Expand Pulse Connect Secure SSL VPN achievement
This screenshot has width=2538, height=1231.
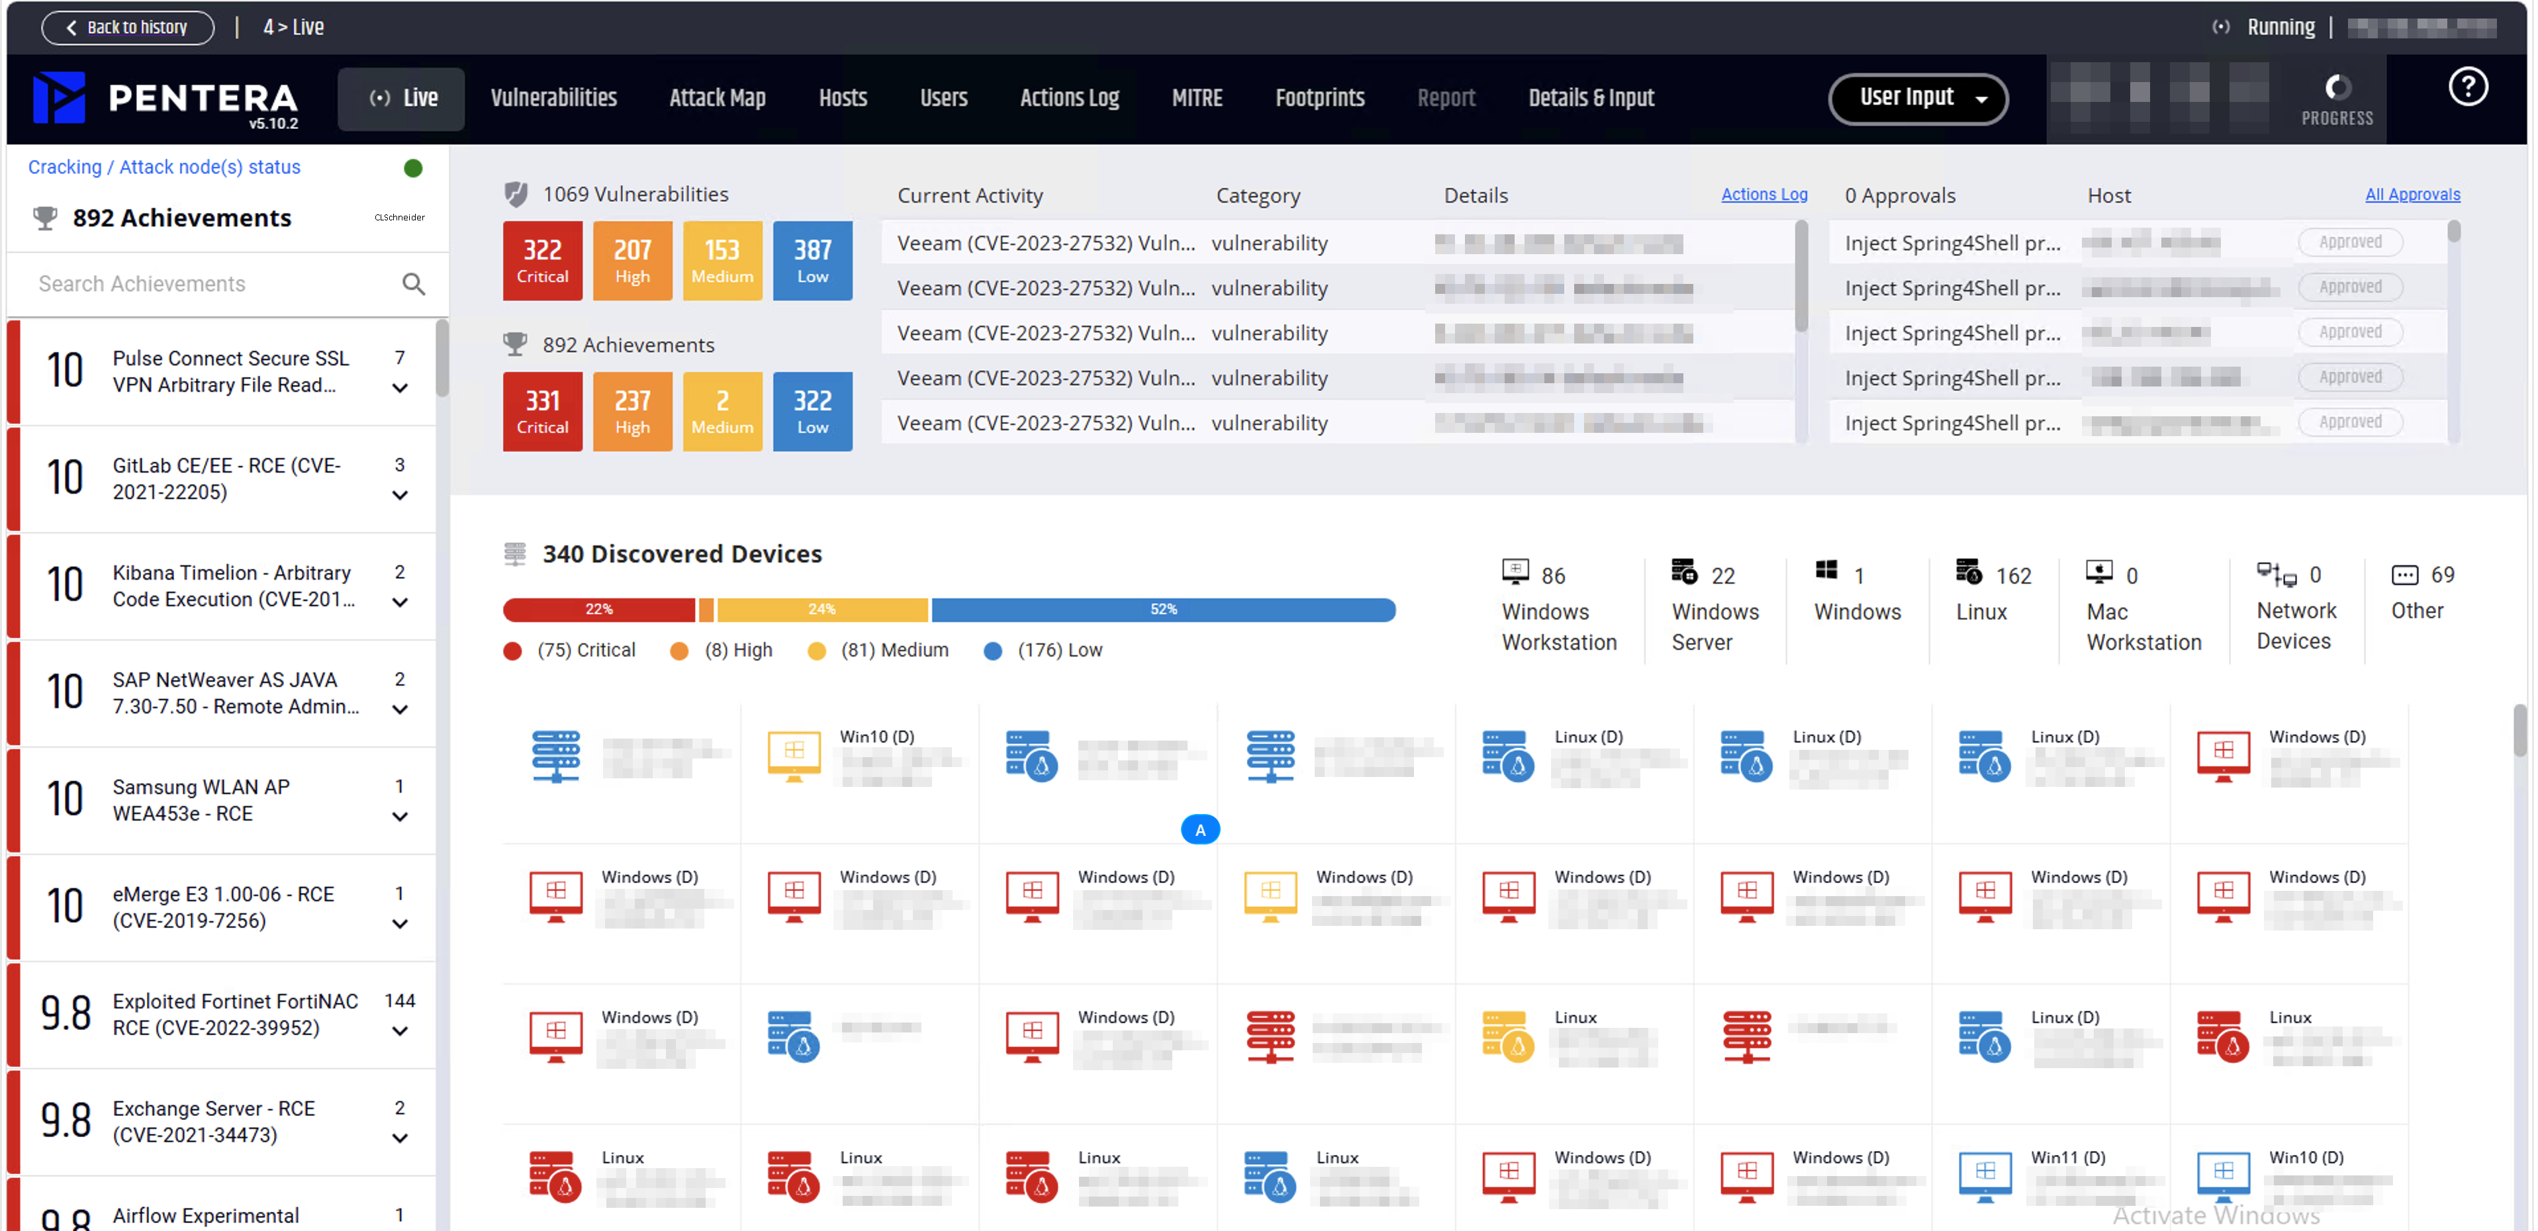coord(400,388)
